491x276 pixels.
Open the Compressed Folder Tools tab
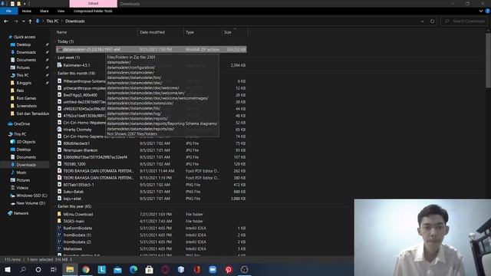tap(93, 11)
